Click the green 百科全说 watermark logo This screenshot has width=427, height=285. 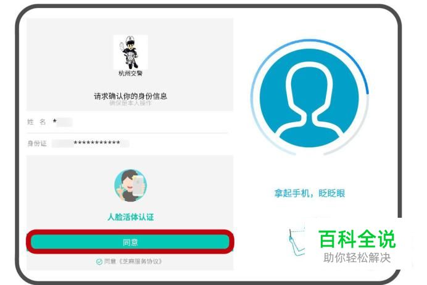coord(357,239)
